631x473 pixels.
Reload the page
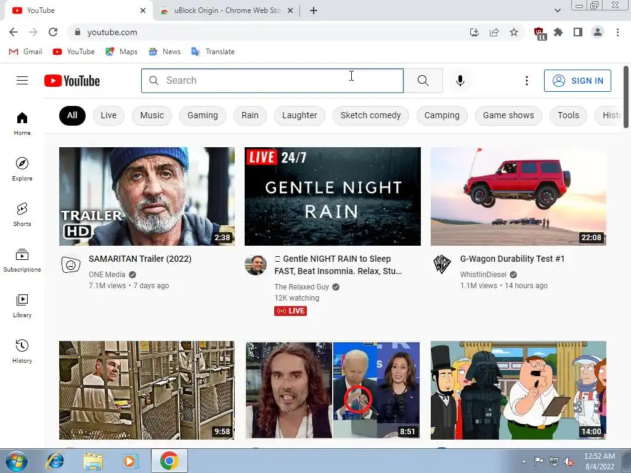(53, 32)
